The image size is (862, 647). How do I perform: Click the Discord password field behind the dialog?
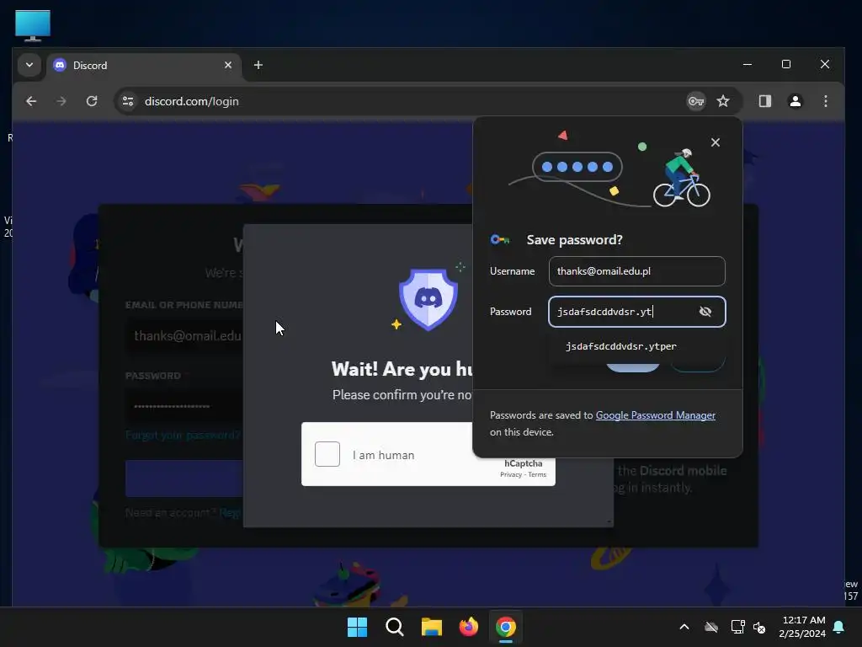pos(184,406)
